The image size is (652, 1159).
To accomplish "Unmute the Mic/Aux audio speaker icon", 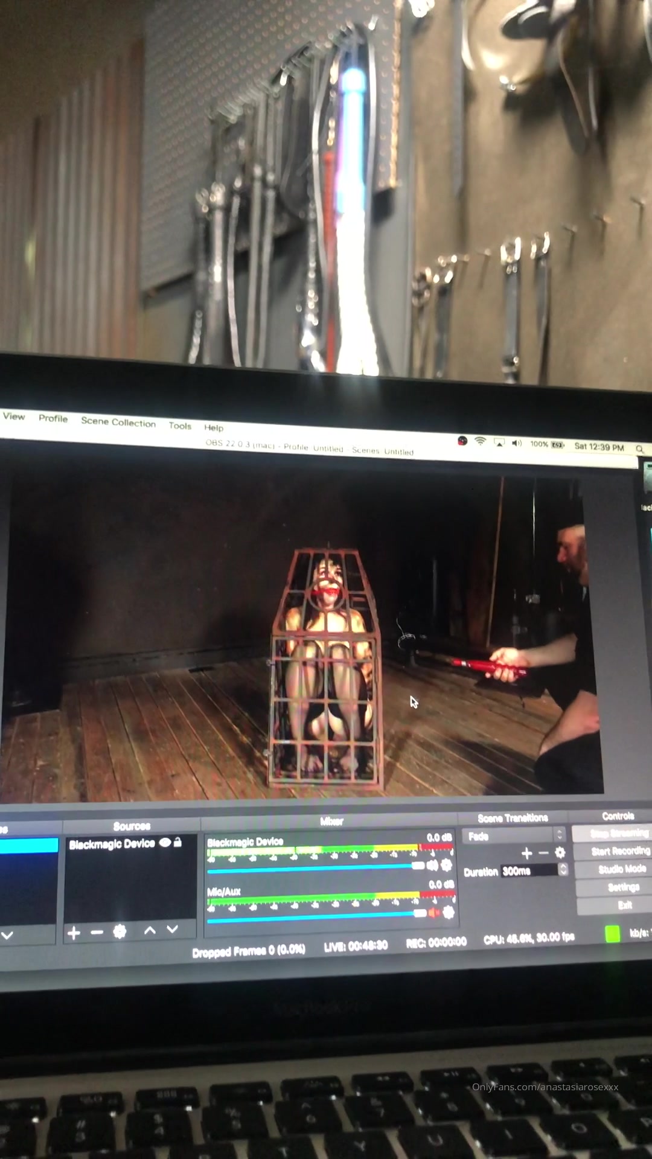I will tap(433, 913).
